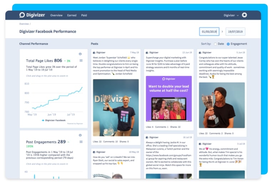The image size is (273, 184).
Task: Click the 16 Jul 19 post date
Action: point(187,137)
